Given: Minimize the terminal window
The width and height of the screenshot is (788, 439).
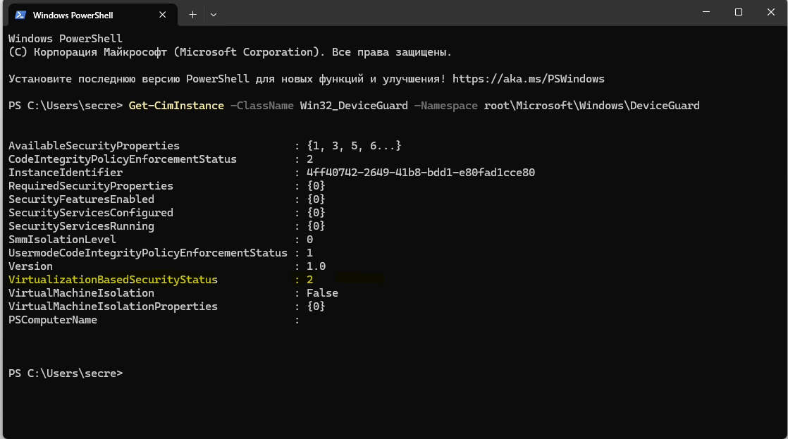Looking at the screenshot, I should 706,13.
